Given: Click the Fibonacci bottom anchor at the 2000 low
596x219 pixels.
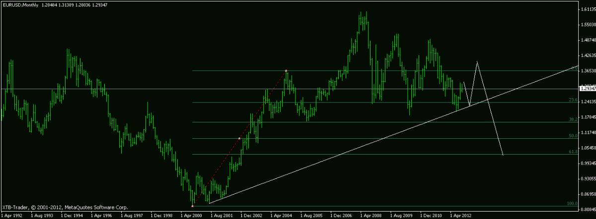Looking at the screenshot, I should [192, 206].
